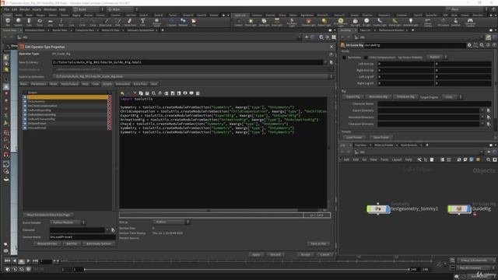Browse for Character Directory with file chooser icon
The height and width of the screenshot is (280, 498).
[x=489, y=124]
